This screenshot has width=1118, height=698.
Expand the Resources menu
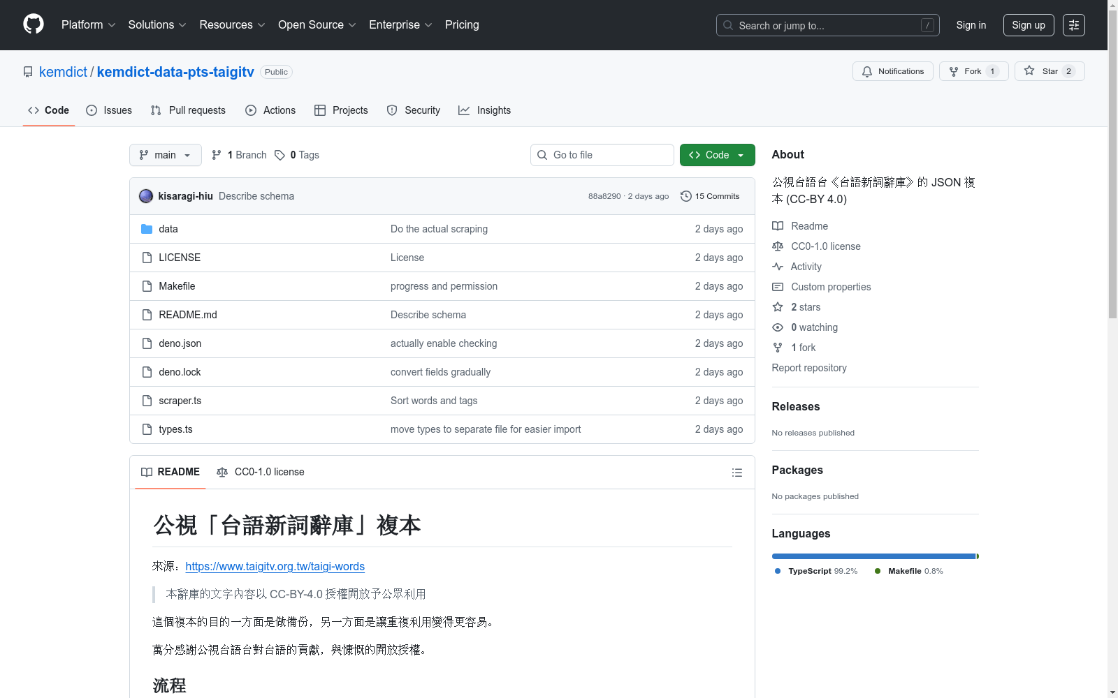(x=232, y=25)
